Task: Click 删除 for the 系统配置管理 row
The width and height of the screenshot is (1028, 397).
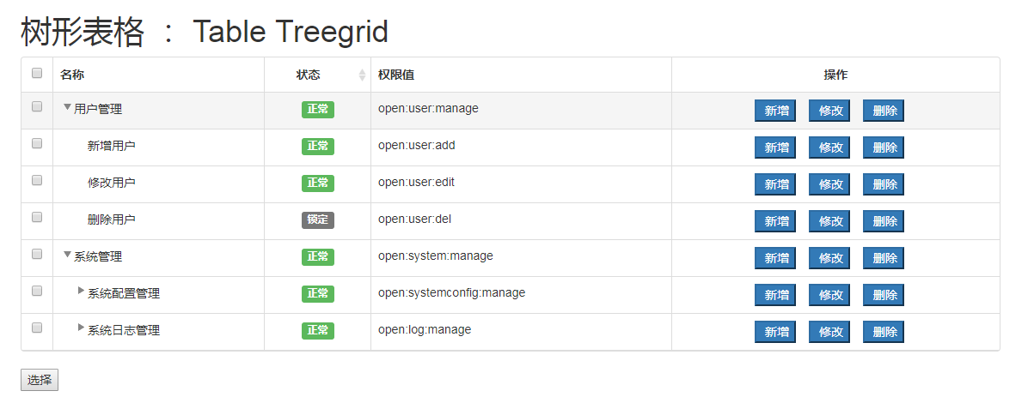Action: [884, 295]
